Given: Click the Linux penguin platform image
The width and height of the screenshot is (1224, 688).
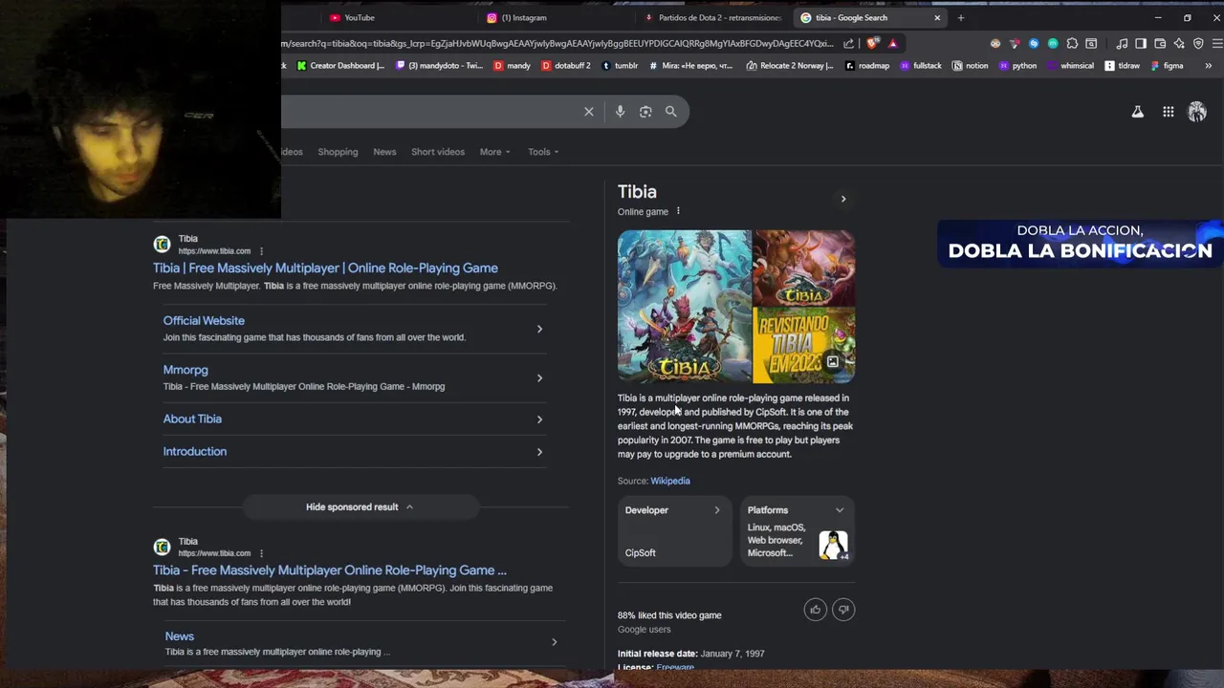Looking at the screenshot, I should pos(833,545).
